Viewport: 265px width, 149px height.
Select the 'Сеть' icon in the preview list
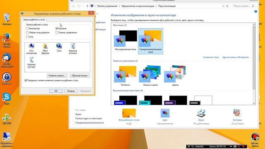(x=59, y=48)
